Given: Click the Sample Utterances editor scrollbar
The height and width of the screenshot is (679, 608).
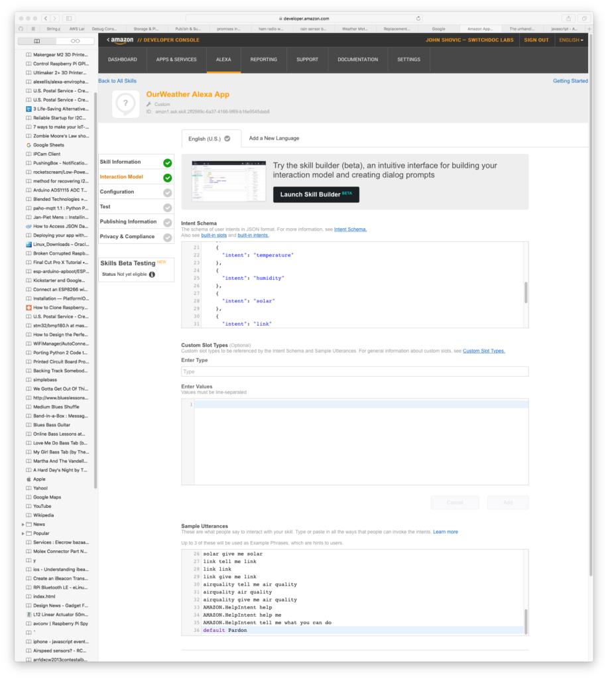Looking at the screenshot, I should click(526, 622).
